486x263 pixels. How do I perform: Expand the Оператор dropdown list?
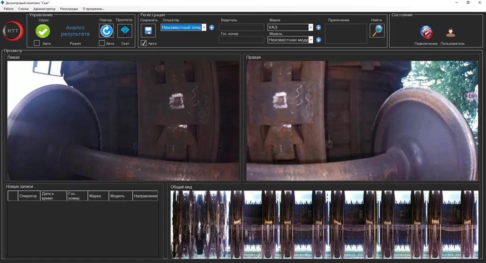point(204,27)
